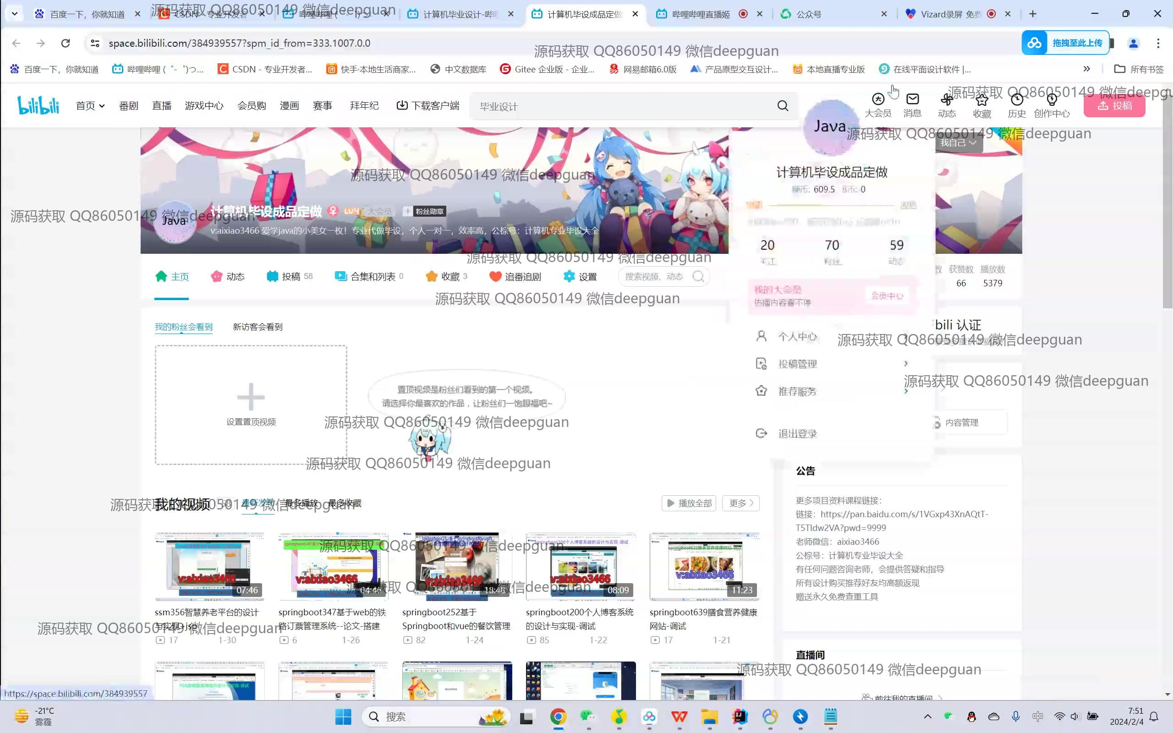Open WPS icon in taskbar

click(x=679, y=717)
